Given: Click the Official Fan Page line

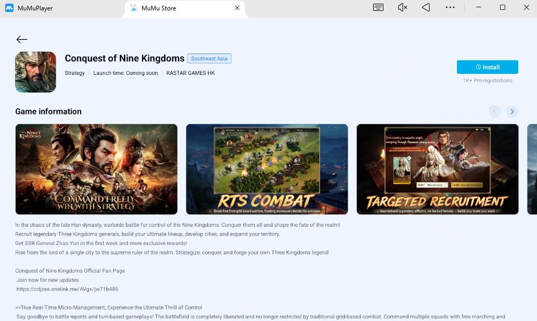Looking at the screenshot, I should pyautogui.click(x=70, y=271).
